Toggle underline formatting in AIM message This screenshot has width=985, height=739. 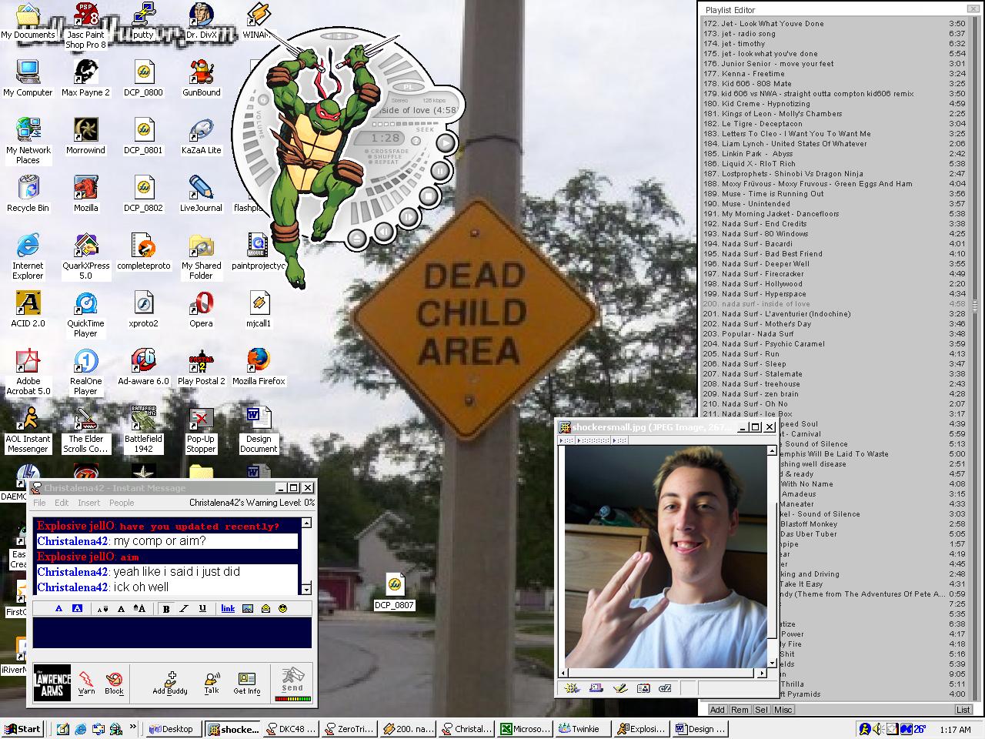pos(202,608)
